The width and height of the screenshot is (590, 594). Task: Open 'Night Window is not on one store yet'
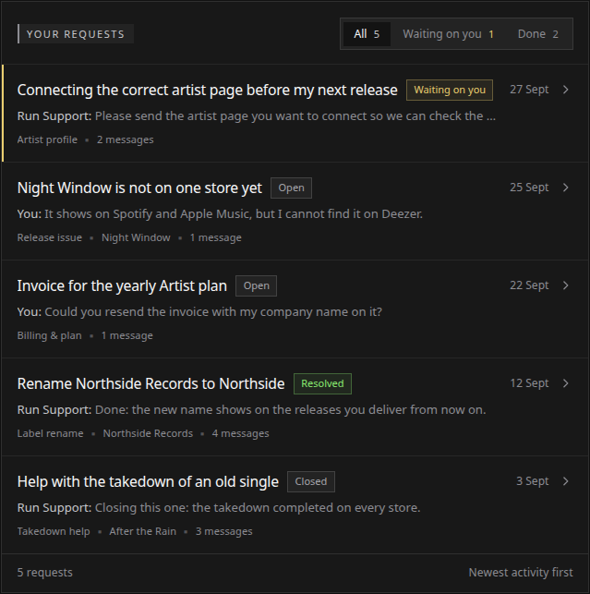(x=139, y=188)
